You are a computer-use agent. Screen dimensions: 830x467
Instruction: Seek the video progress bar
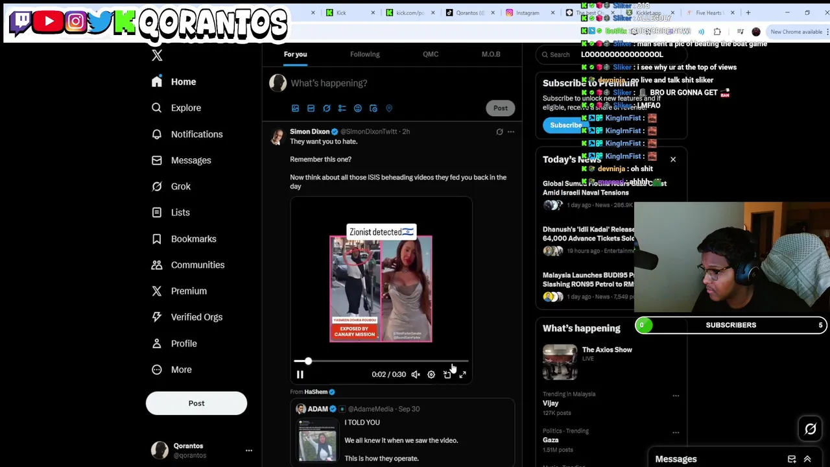click(x=381, y=361)
